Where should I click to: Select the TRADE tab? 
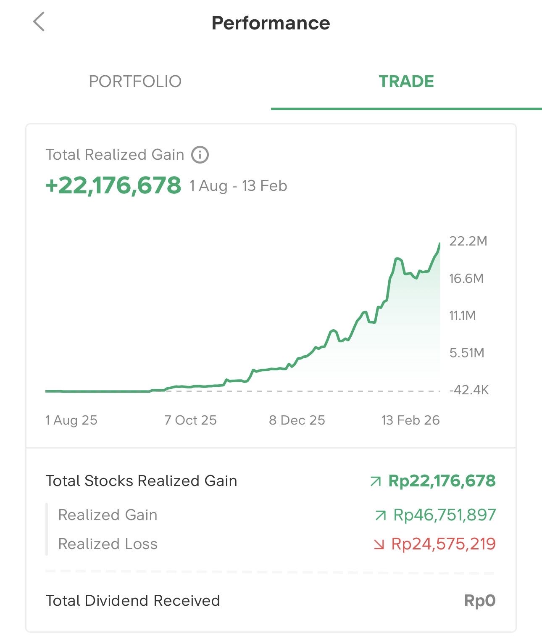pos(406,82)
